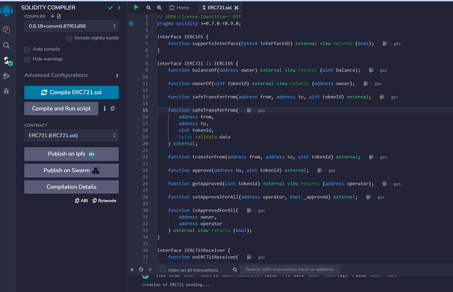Toggle the Auto compile checkbox
Image resolution: width=453 pixels, height=292 pixels.
pos(27,49)
